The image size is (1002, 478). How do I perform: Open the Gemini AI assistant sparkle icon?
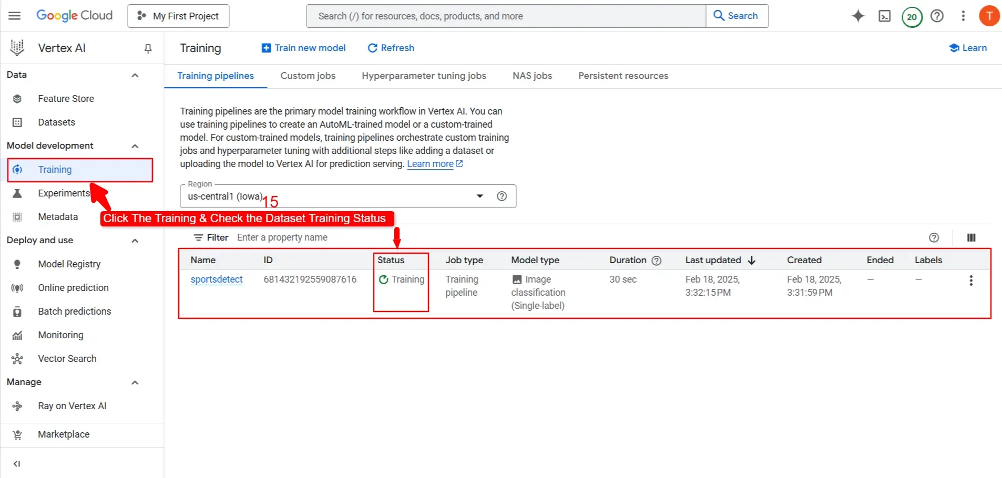coord(858,16)
